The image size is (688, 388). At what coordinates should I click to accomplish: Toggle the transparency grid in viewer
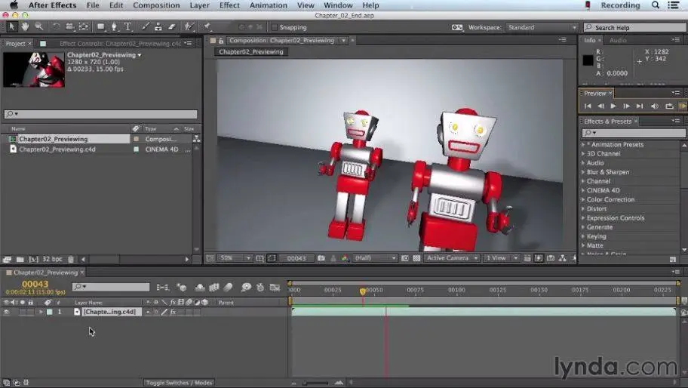point(416,258)
